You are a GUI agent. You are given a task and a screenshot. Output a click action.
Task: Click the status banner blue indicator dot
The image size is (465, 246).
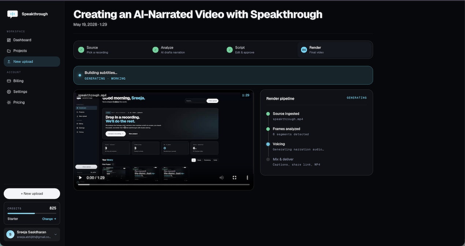coord(80,75)
